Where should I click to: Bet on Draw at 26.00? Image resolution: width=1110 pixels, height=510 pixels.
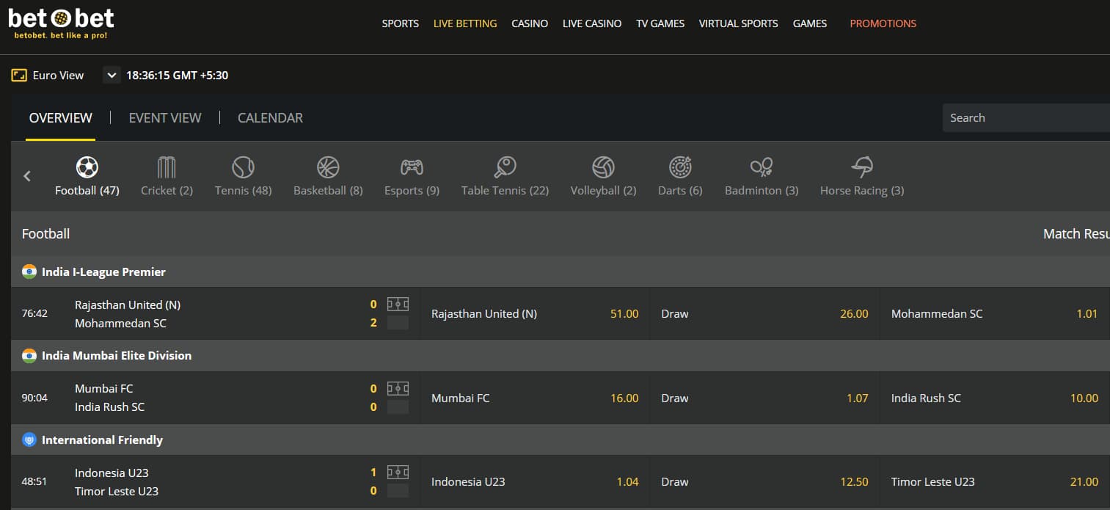[764, 313]
